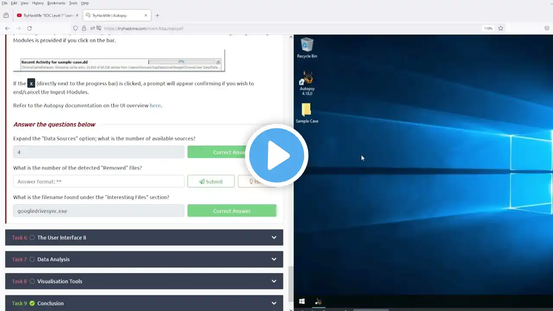553x311 pixels.
Task: Click the Task 8 status circle
Action: point(32,281)
